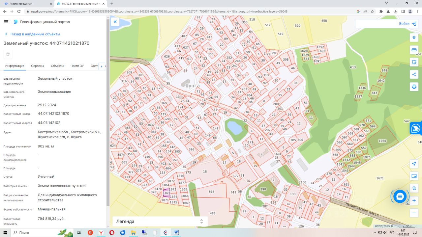Open Word from the Windows taskbar
The height and width of the screenshot is (237, 422).
[176, 233]
